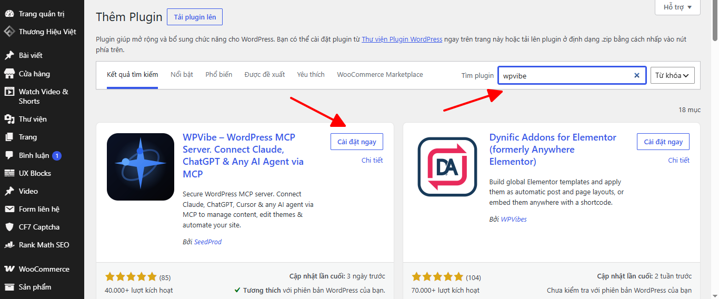Select the Phổ biến tab
719x299 pixels.
[218, 74]
